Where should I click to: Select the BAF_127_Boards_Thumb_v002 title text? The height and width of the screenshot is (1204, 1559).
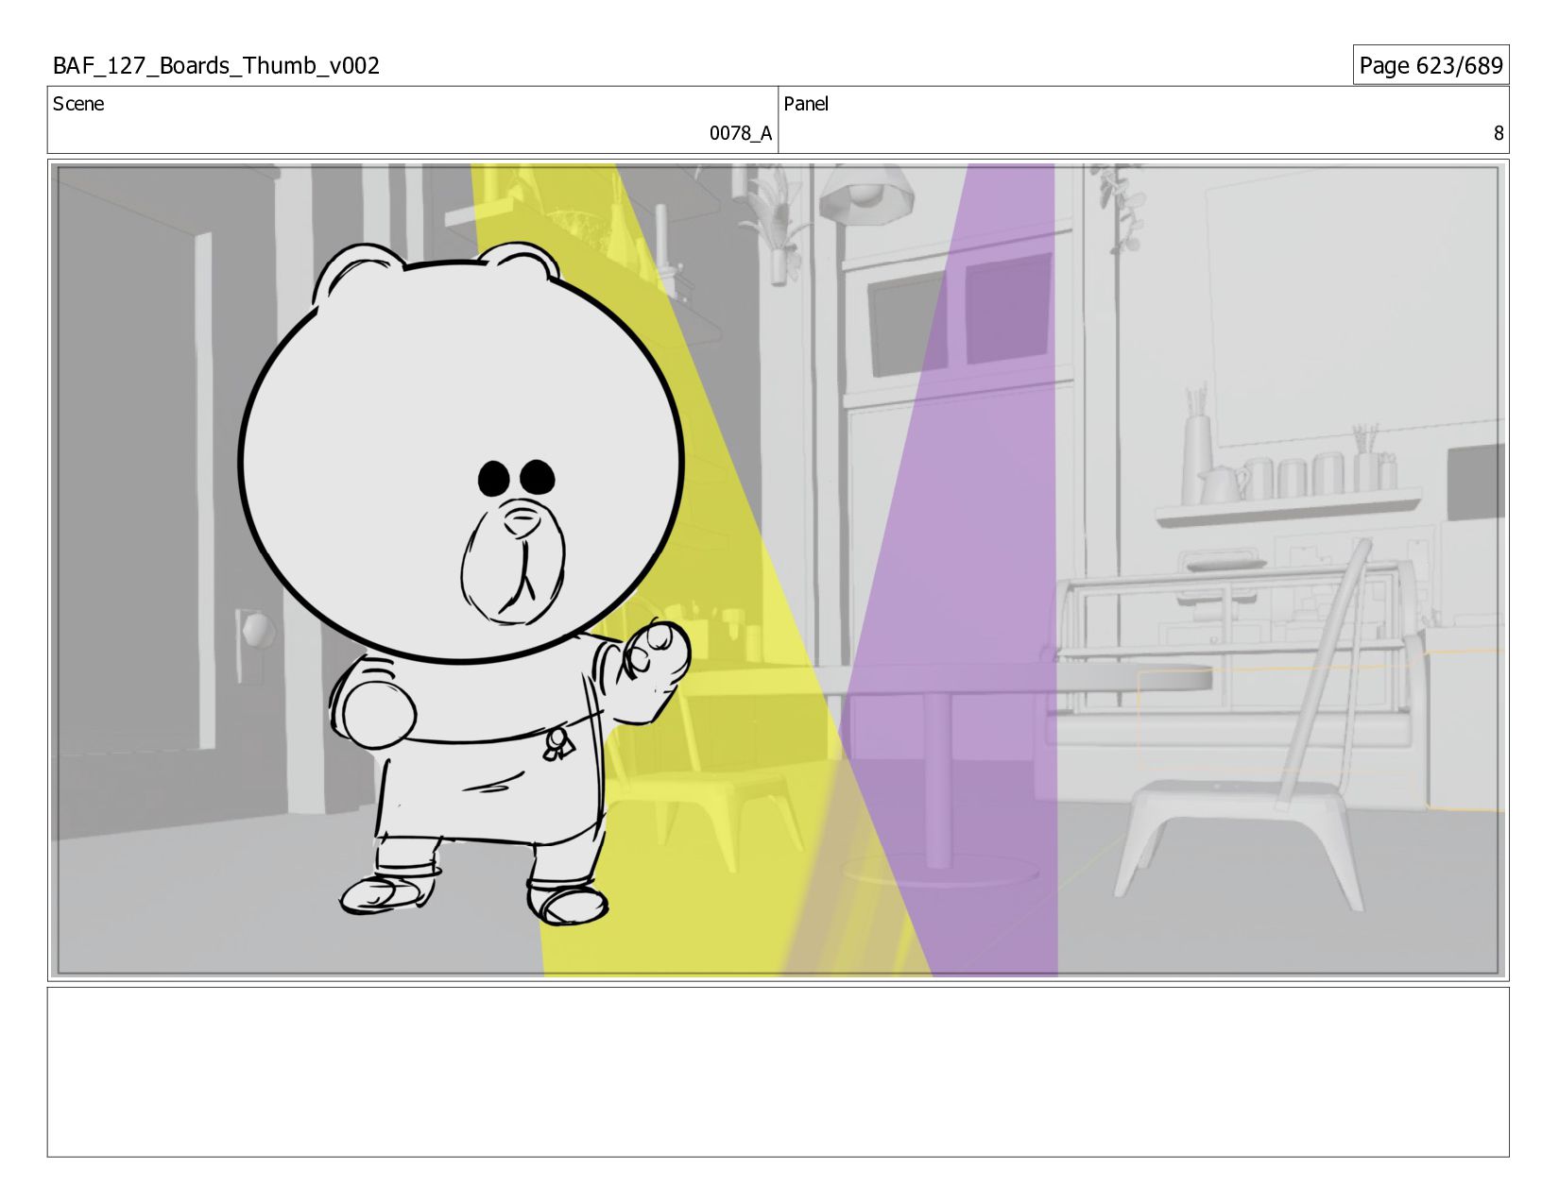click(x=216, y=66)
